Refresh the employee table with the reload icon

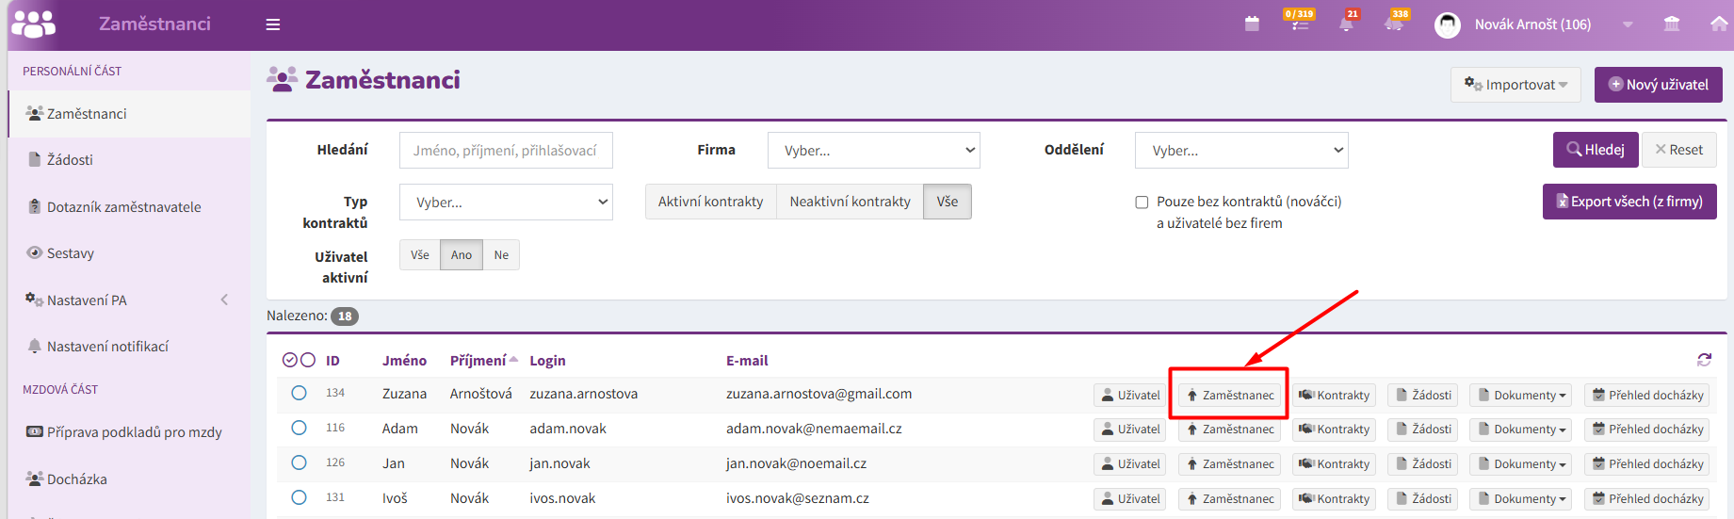(x=1704, y=360)
